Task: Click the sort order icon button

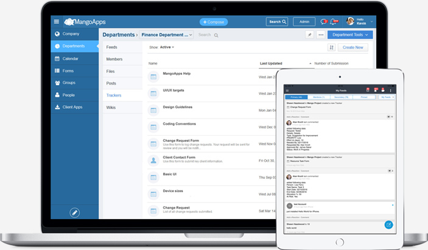Action: coord(331,47)
